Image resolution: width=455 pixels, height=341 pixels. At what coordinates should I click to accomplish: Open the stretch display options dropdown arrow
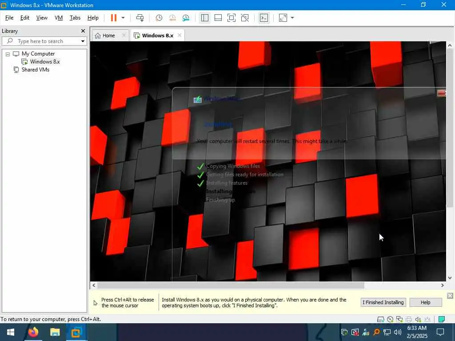pos(292,18)
